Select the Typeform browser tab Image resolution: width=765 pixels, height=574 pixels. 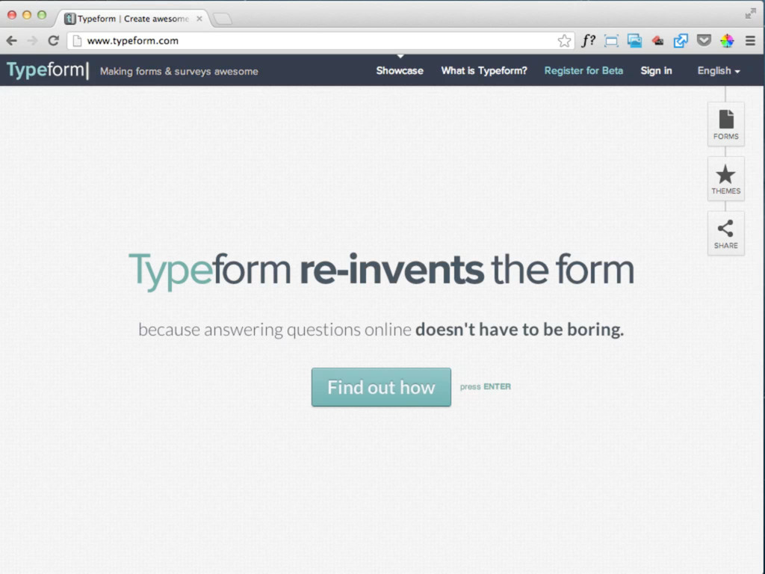[133, 19]
